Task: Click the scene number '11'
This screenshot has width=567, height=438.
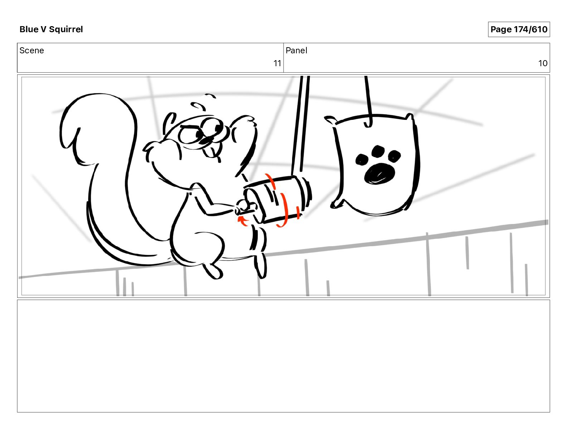Action: [x=277, y=63]
